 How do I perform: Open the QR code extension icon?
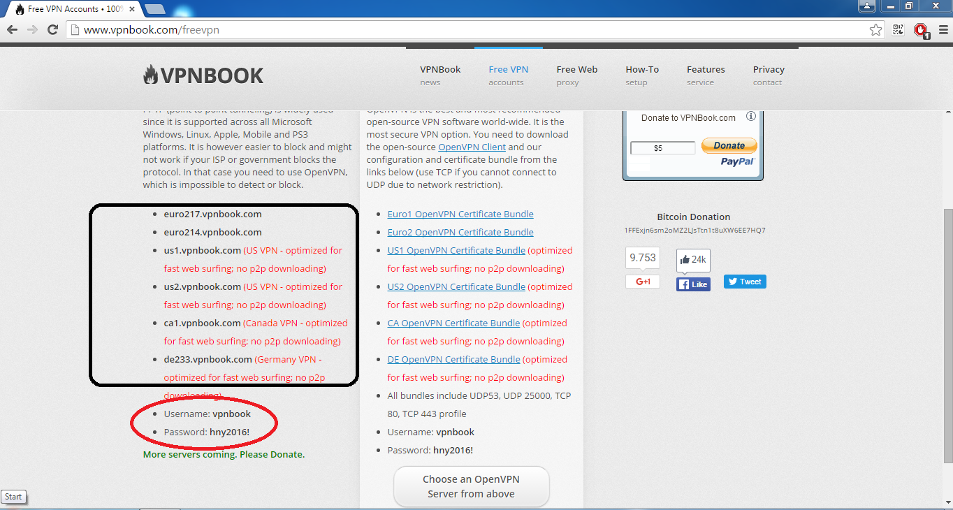pyautogui.click(x=899, y=29)
